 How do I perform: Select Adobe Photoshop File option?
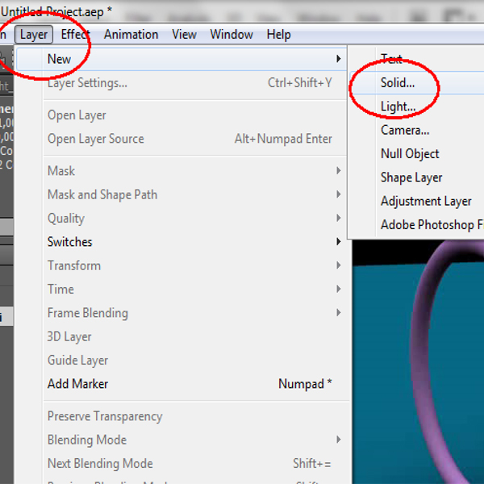[432, 225]
